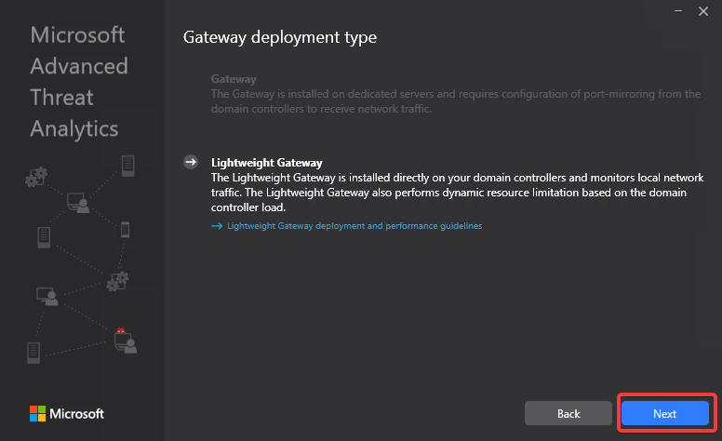Screen dimensions: 722x441
Task: Click the Microsoft four-square logo
Action: tap(37, 413)
